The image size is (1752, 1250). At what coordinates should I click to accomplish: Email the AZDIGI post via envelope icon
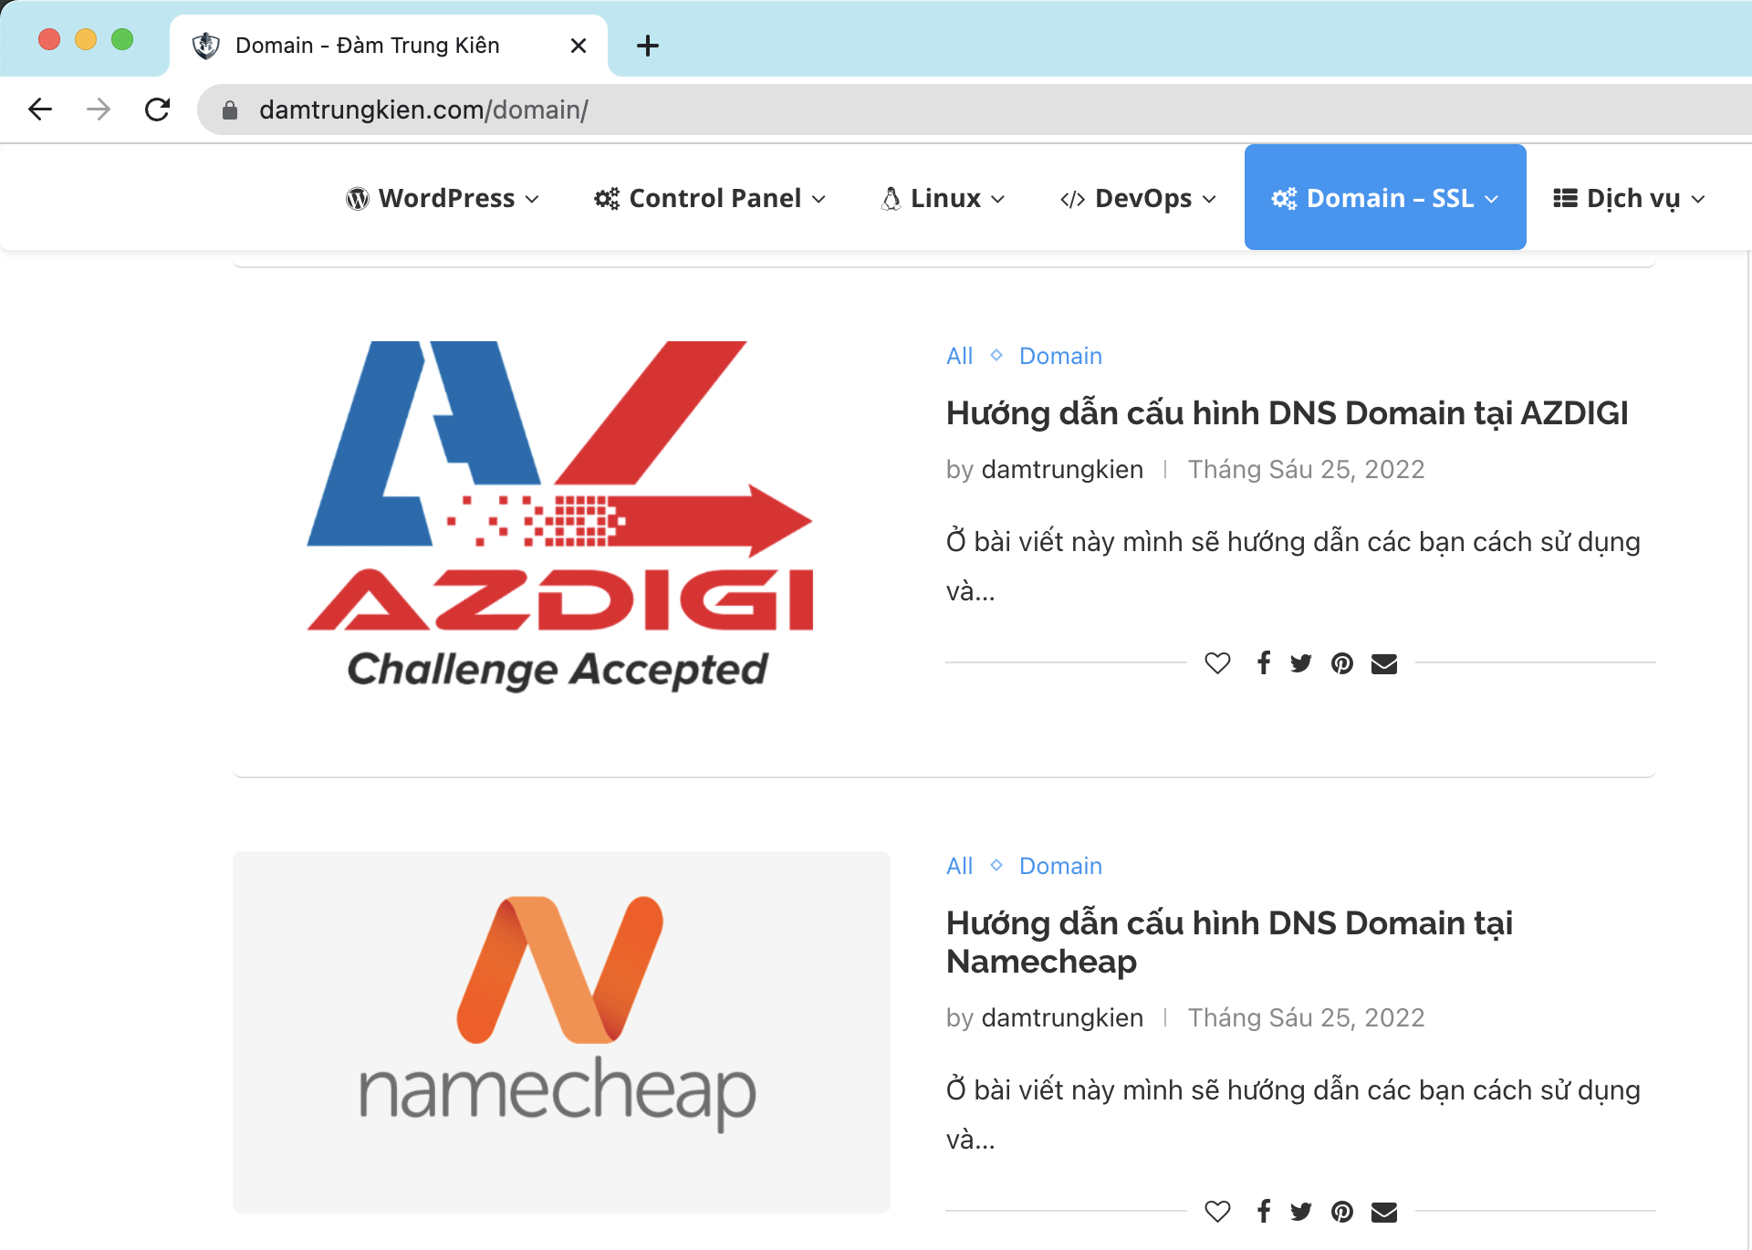pos(1384,663)
